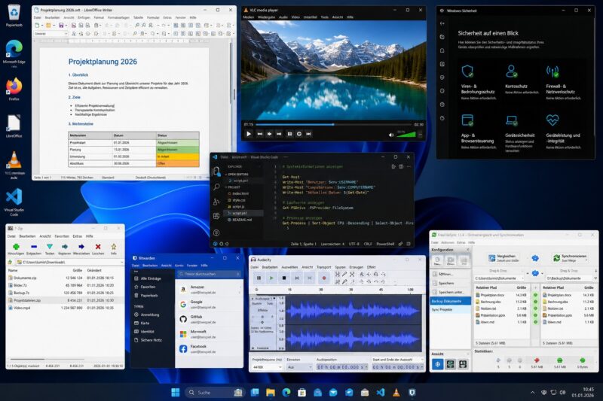Screen dimensions: 603x401
Task: Start recording with Audacity's red Record button
Action: (x=324, y=278)
